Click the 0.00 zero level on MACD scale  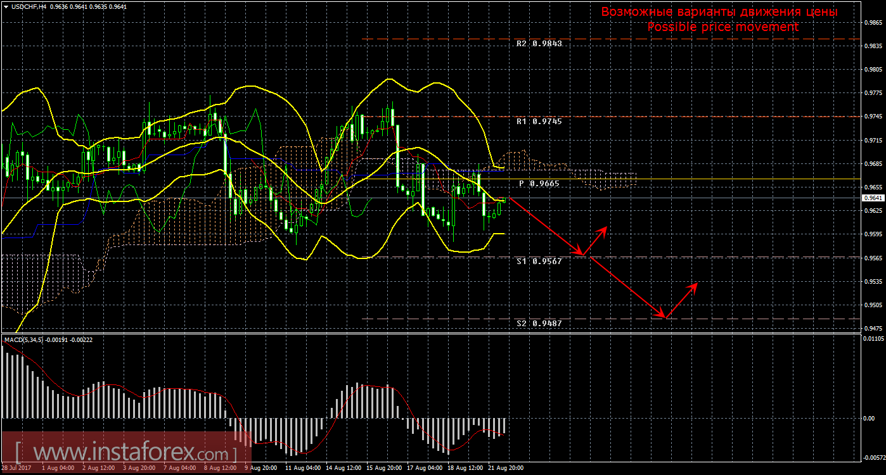pos(869,418)
